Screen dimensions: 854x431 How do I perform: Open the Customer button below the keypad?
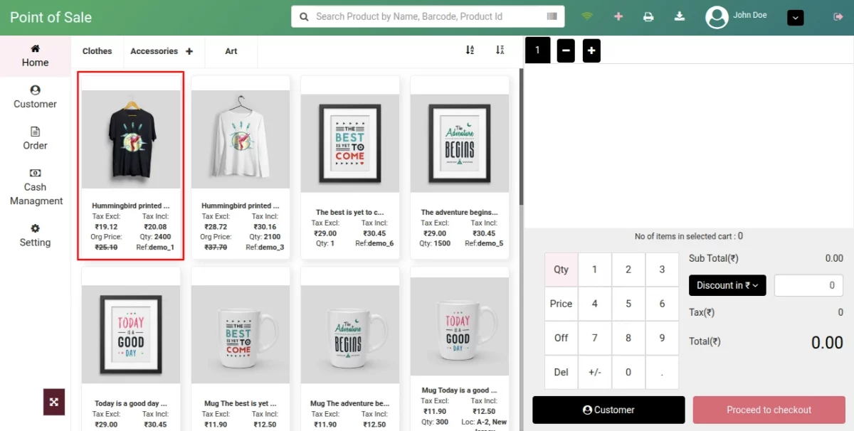click(x=608, y=410)
